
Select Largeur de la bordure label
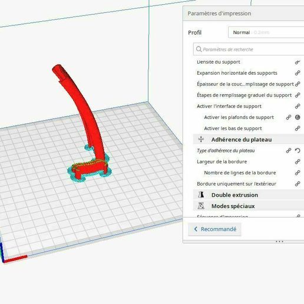[222, 161]
